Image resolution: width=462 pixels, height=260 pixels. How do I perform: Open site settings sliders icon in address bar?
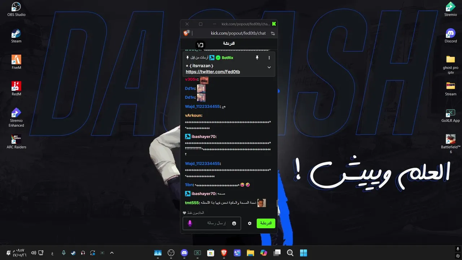(x=273, y=33)
